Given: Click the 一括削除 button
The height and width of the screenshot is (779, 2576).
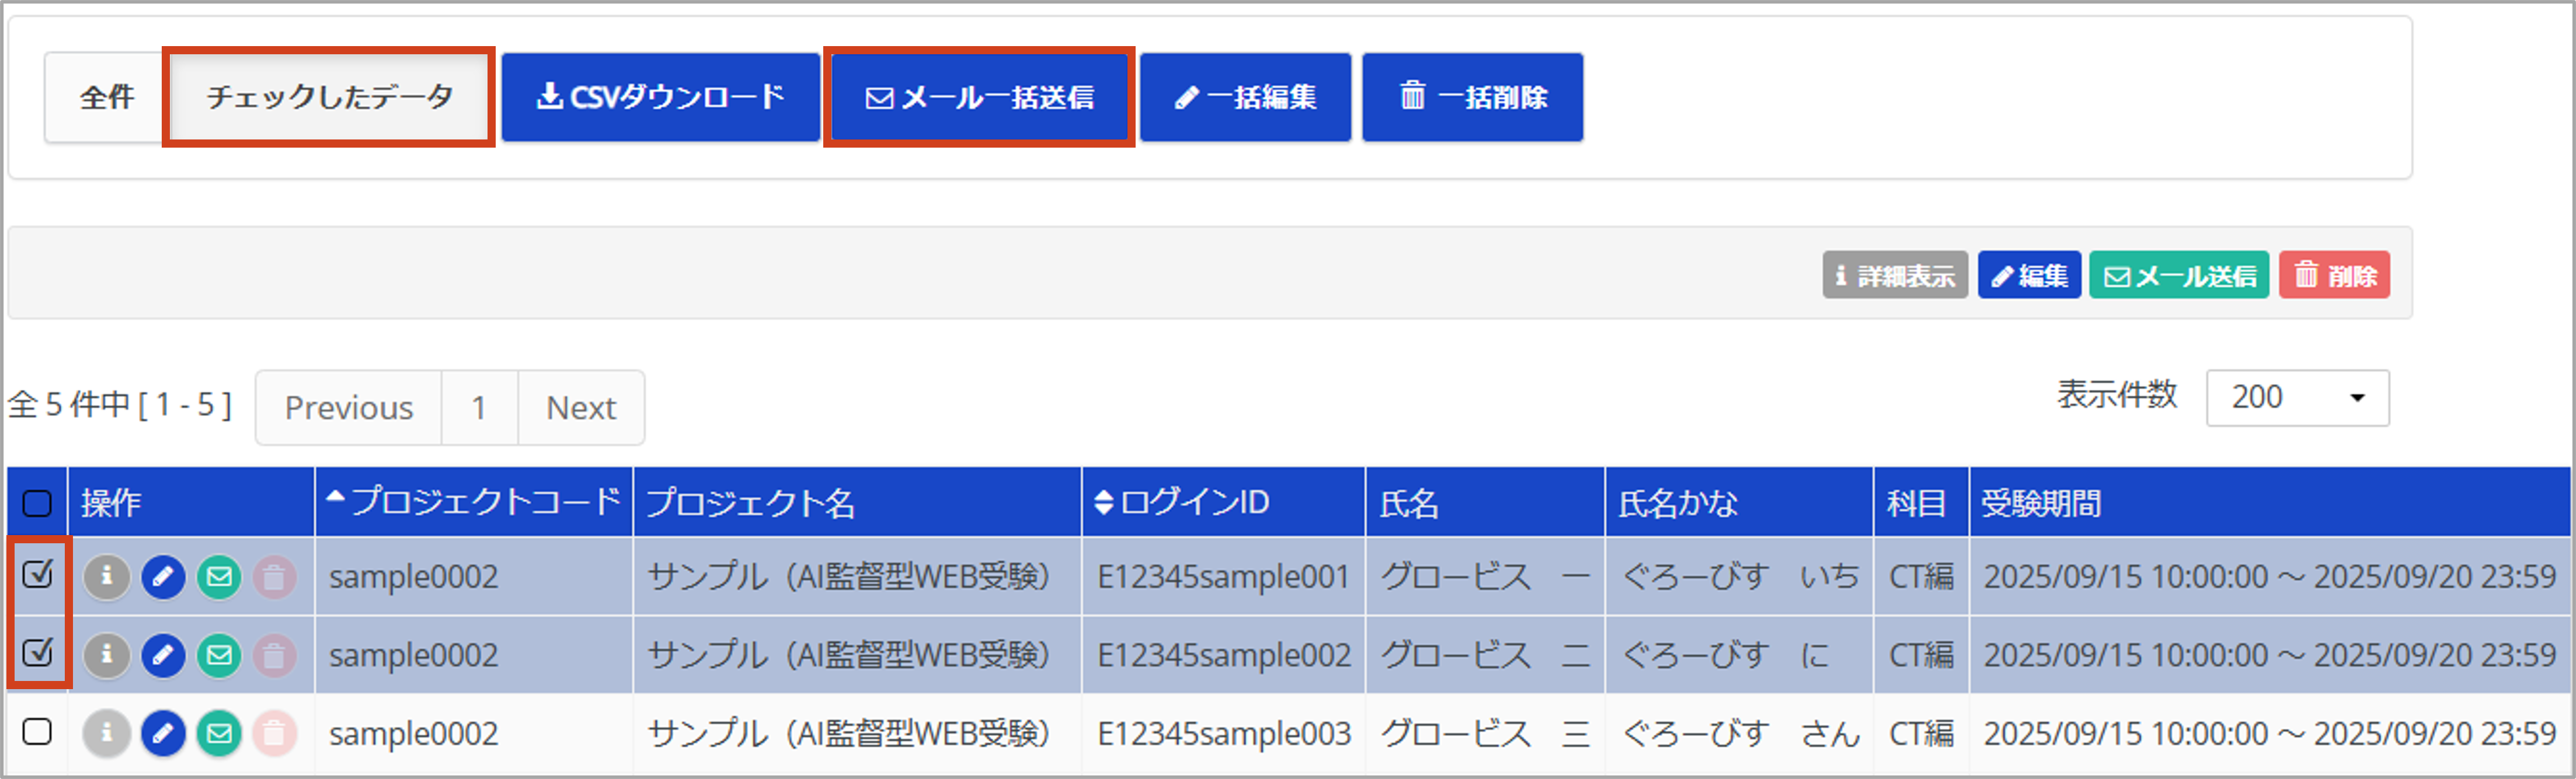Looking at the screenshot, I should 1472,97.
